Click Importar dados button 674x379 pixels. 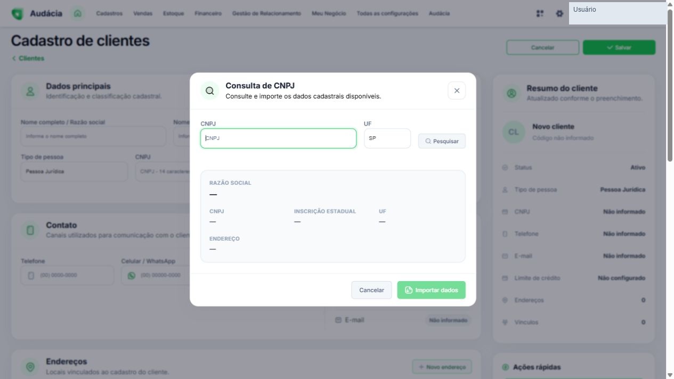[431, 290]
